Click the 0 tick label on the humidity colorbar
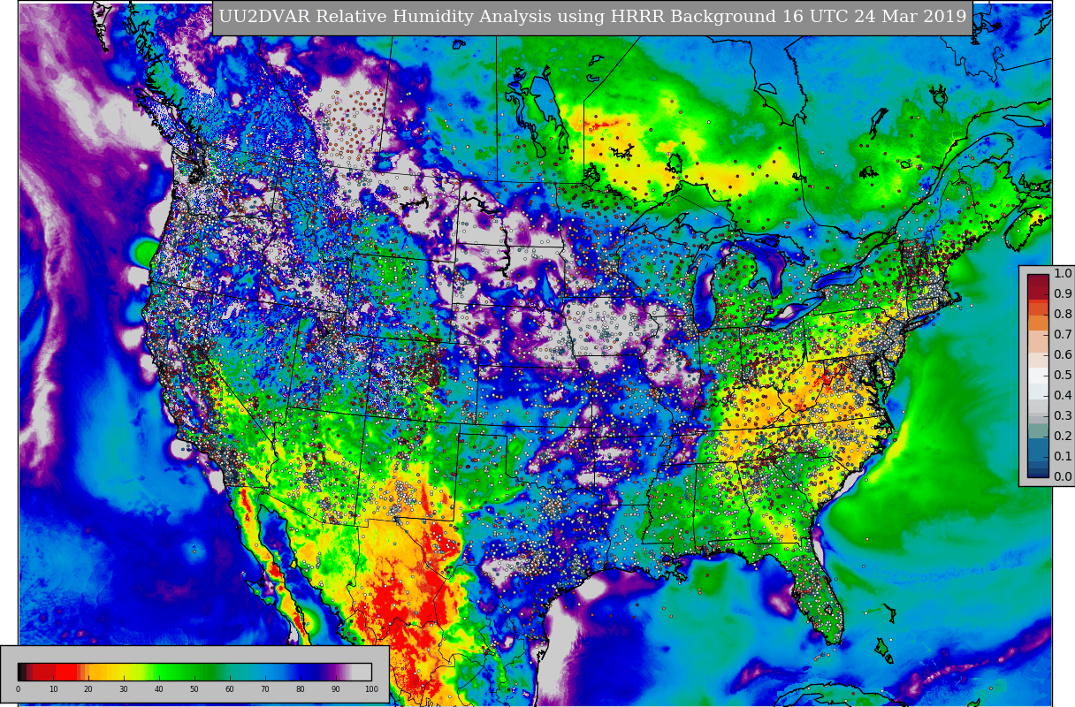 [18, 689]
